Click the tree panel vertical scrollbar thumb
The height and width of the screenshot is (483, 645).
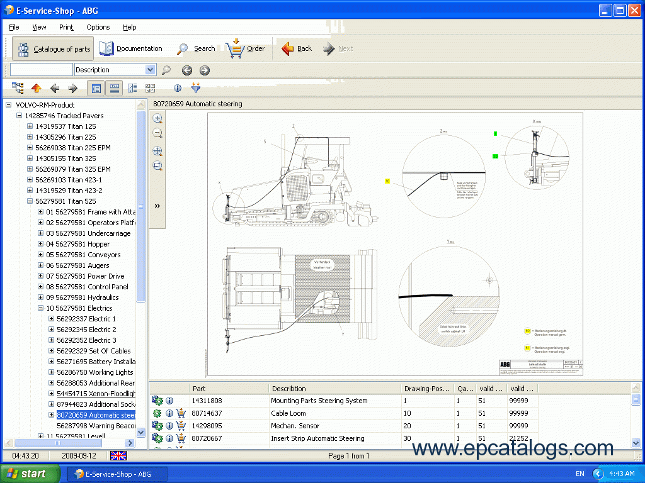[x=140, y=206]
